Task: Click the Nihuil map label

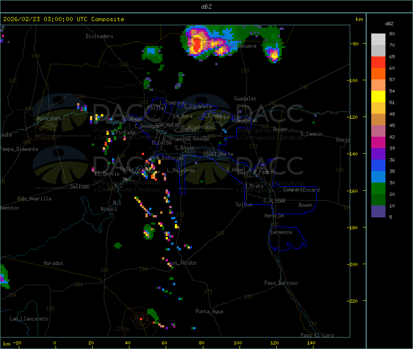Action: [x=109, y=209]
